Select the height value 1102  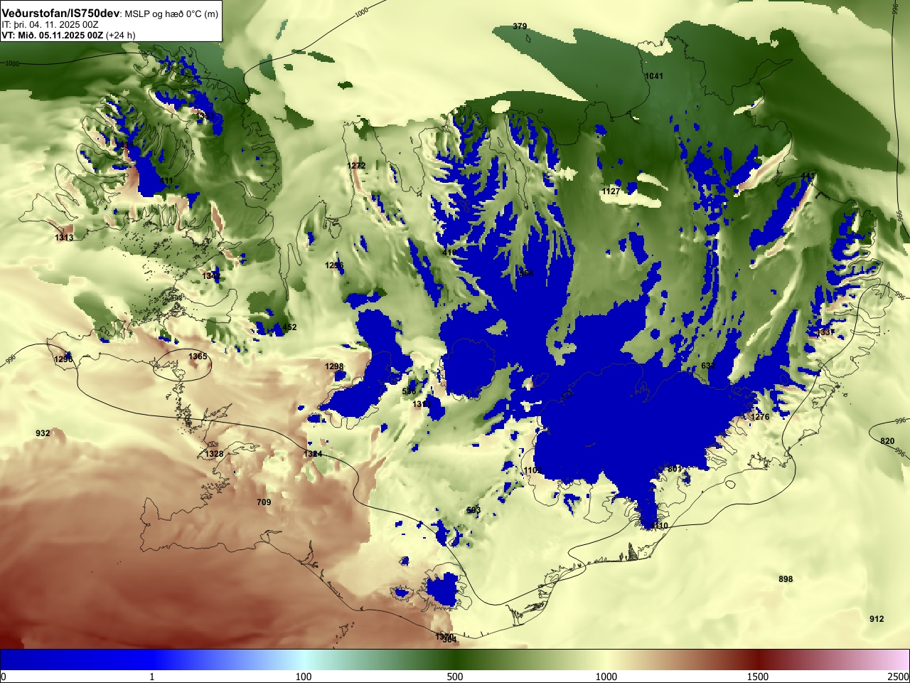(532, 471)
